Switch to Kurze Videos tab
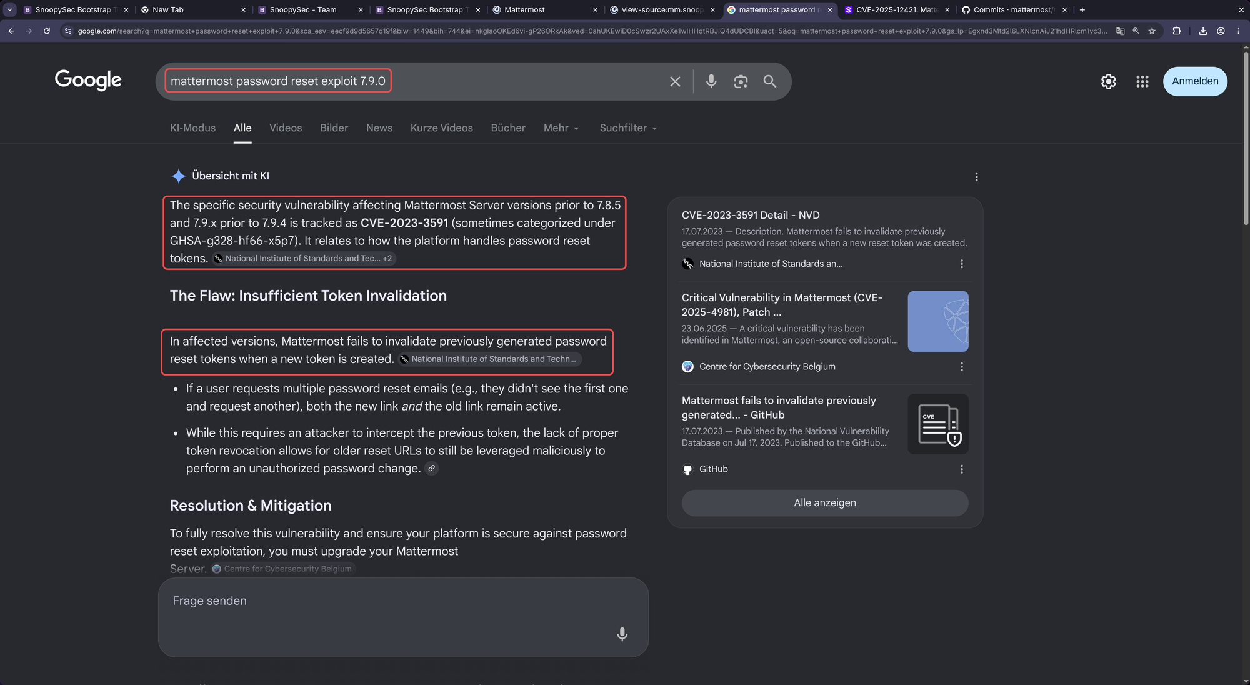 441,128
